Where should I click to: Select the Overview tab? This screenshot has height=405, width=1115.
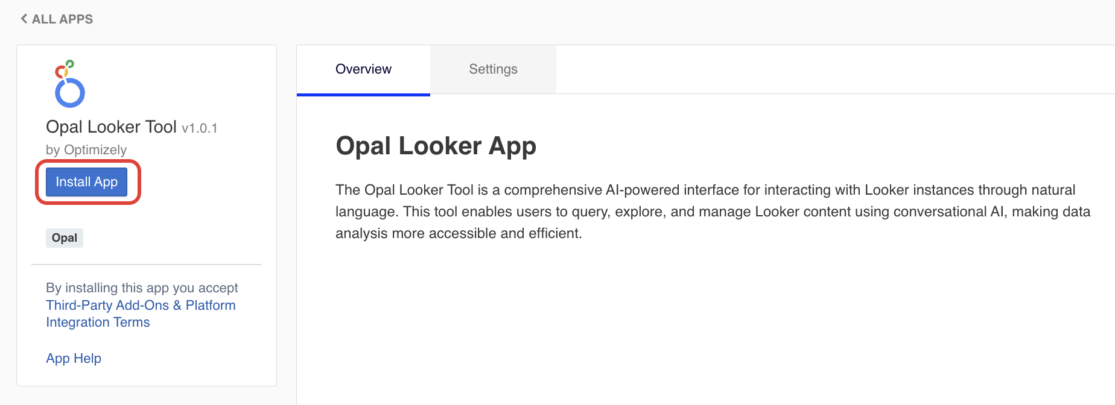coord(363,69)
